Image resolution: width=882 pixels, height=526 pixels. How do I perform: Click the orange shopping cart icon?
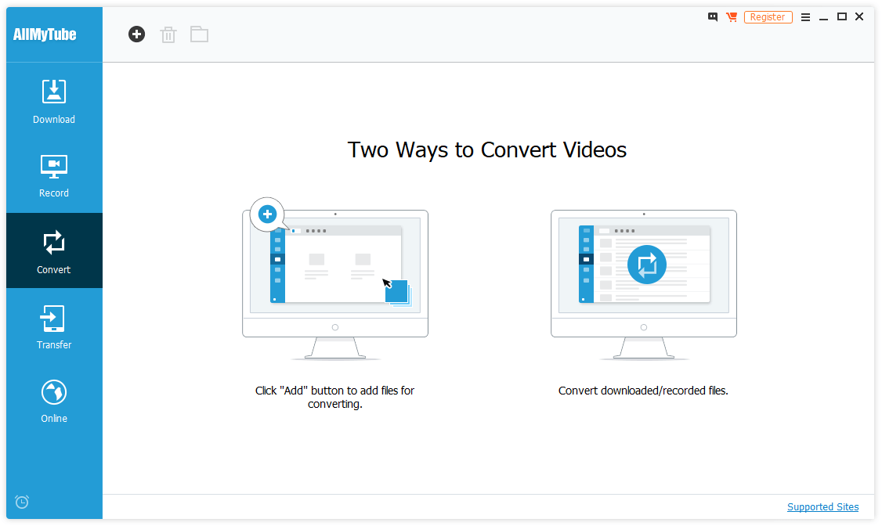pos(732,17)
